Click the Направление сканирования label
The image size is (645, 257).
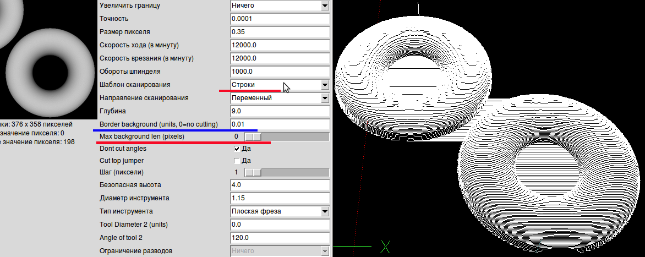click(144, 98)
